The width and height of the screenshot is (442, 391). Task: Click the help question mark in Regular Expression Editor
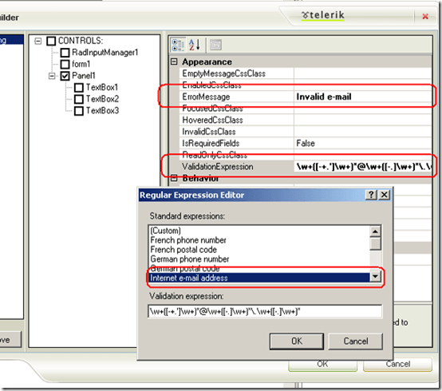pos(371,195)
